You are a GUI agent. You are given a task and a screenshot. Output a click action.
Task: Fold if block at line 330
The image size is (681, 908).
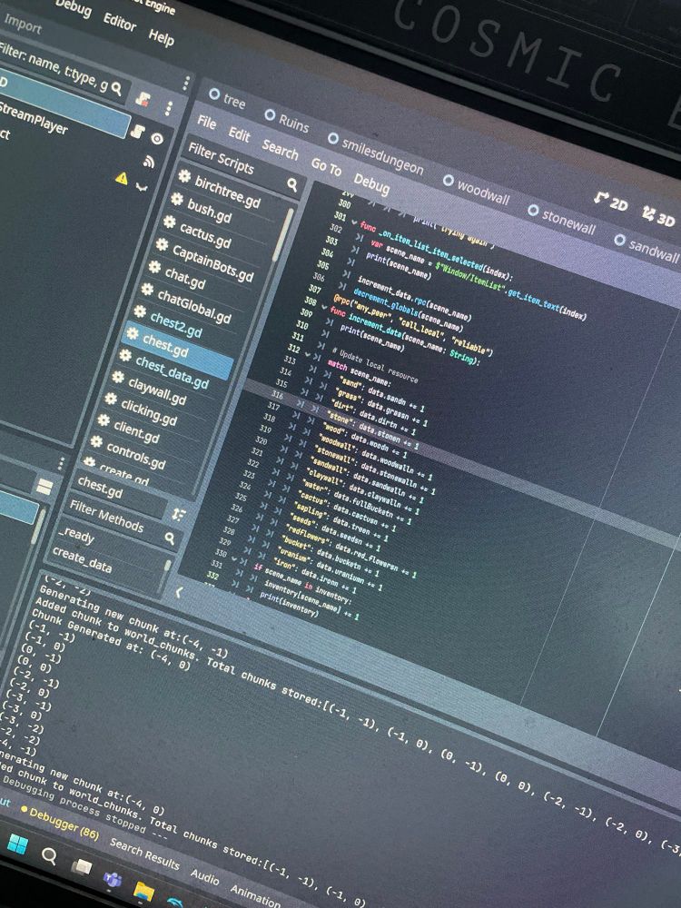click(234, 559)
